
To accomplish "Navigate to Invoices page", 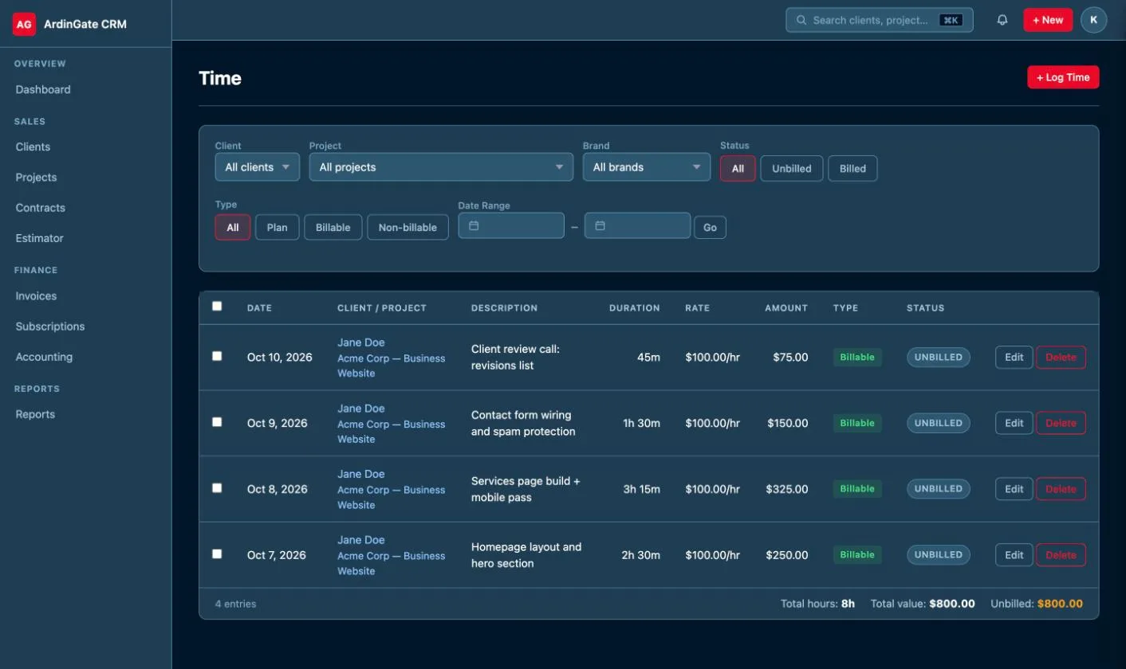I will coord(36,295).
